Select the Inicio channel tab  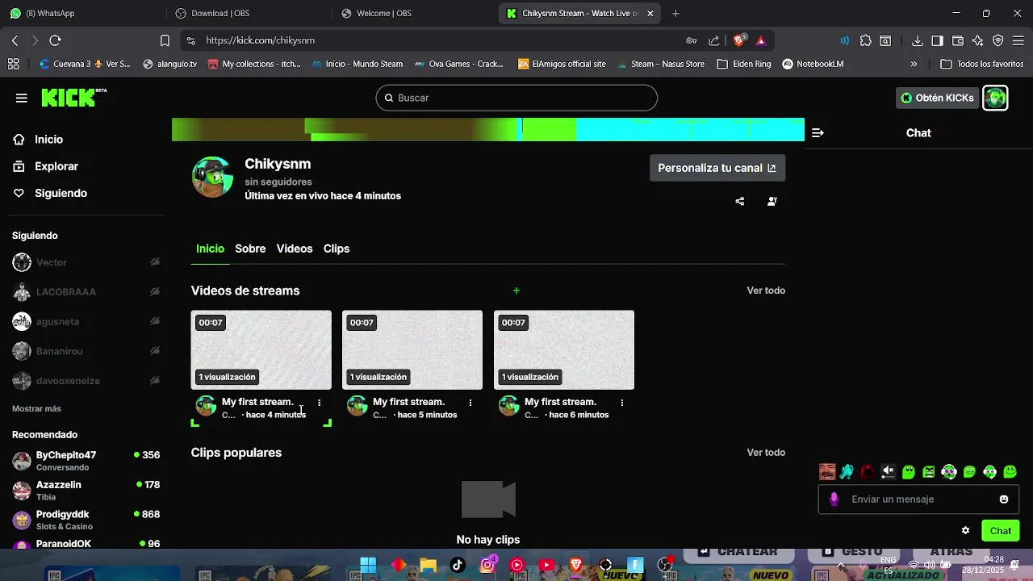tap(210, 249)
